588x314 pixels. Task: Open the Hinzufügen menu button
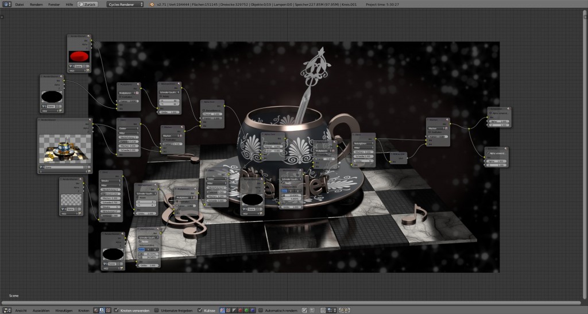coord(64,310)
